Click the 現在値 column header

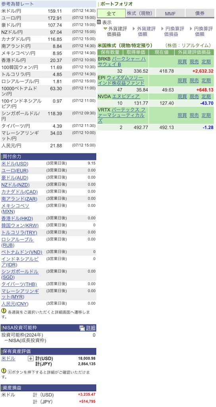[x=162, y=52]
